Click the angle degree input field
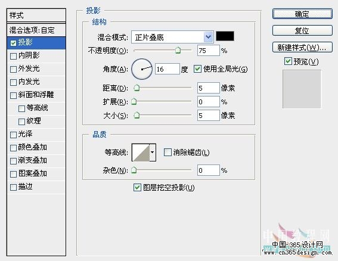The height and width of the screenshot is (261, 338). 168,69
